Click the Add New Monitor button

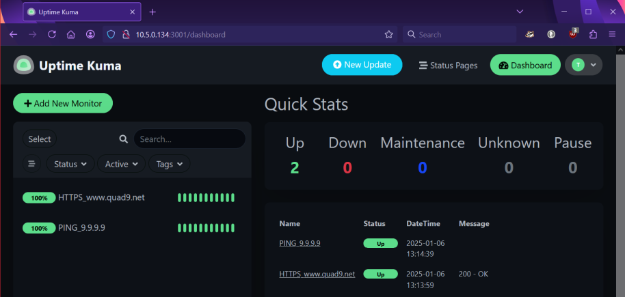coord(63,103)
